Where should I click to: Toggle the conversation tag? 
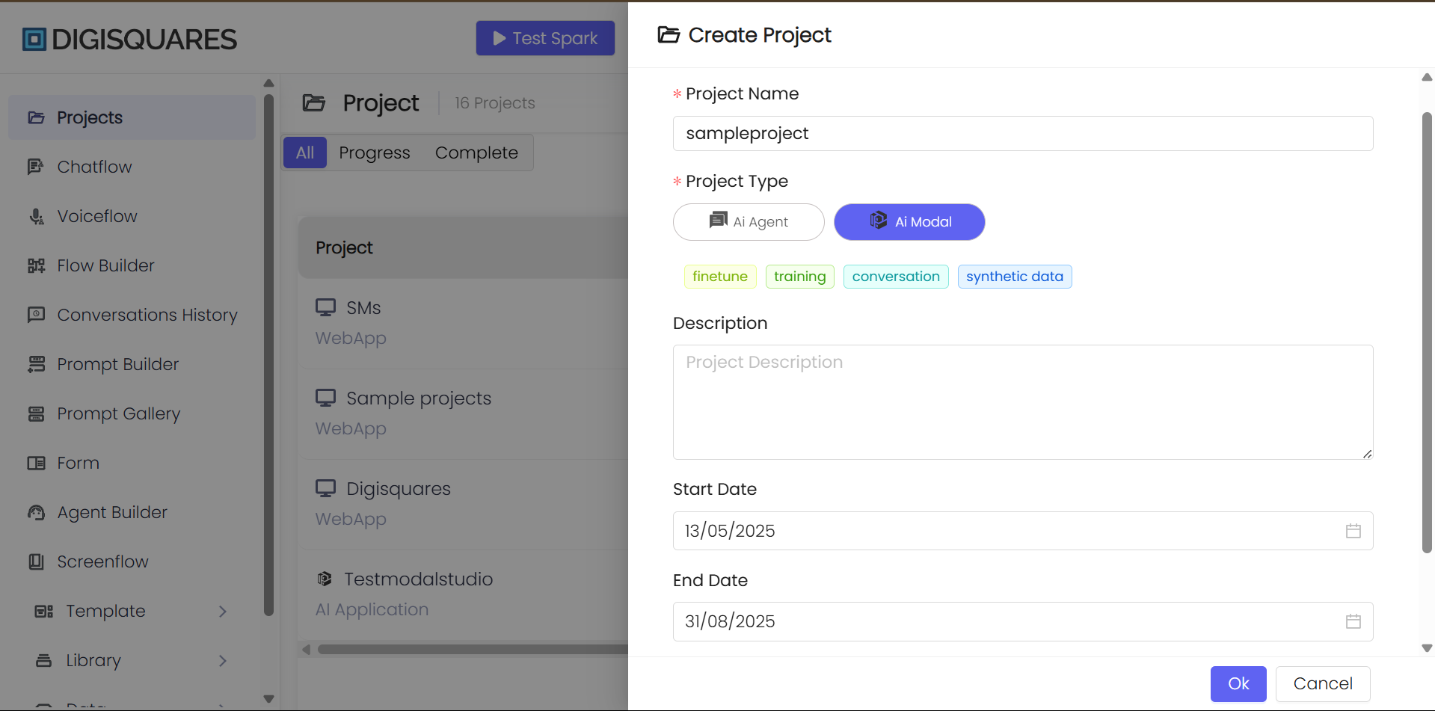click(896, 277)
